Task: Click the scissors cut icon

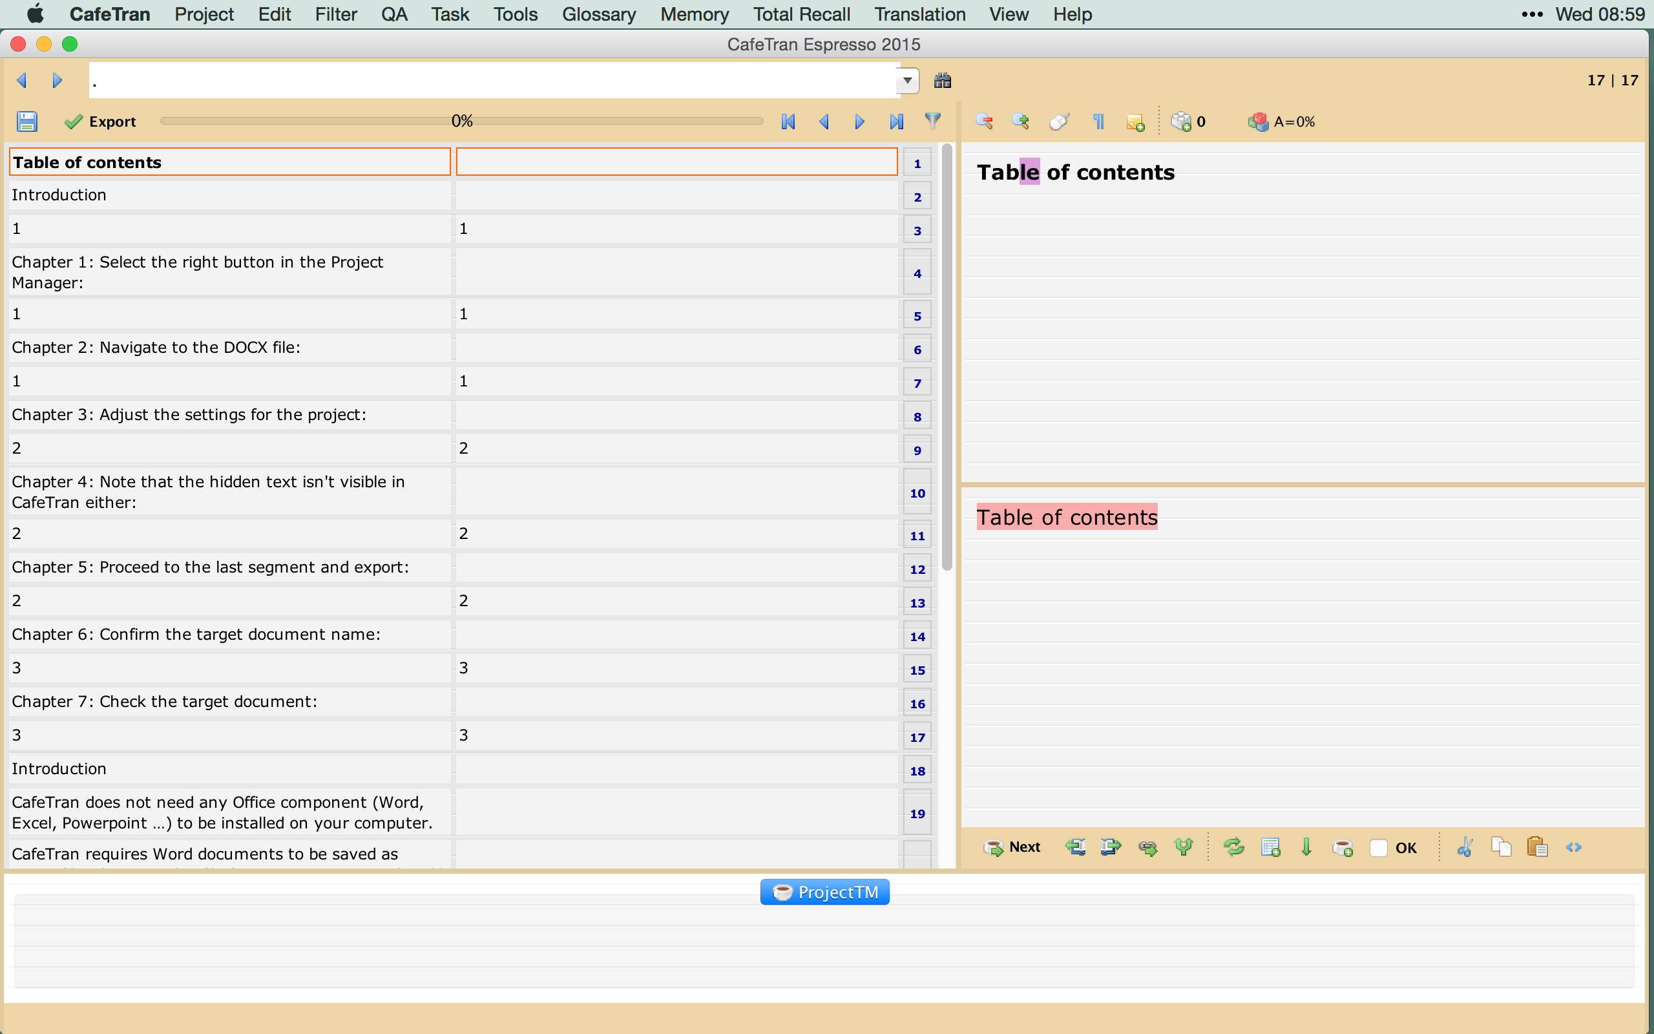Action: (x=1464, y=847)
